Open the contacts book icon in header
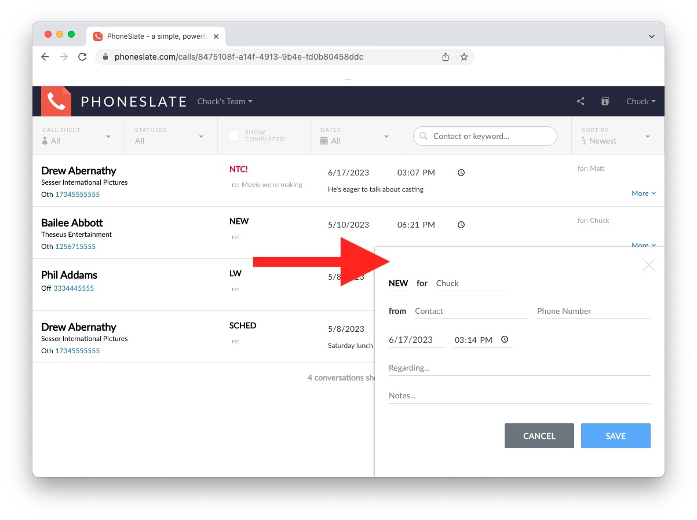 click(x=605, y=101)
